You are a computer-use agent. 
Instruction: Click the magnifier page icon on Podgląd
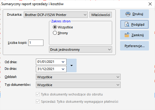pos(127,24)
